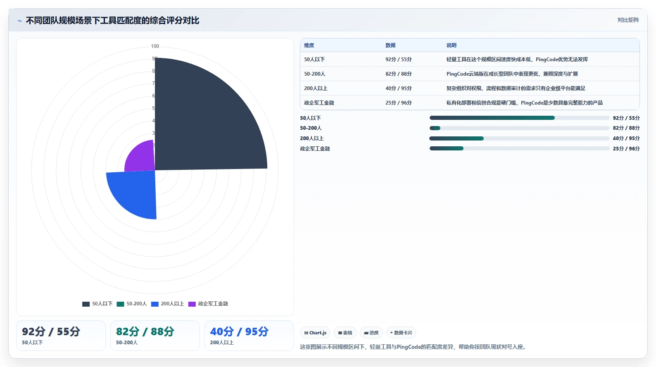The width and height of the screenshot is (656, 367).
Task: Select the Chart.js tag
Action: 315,333
